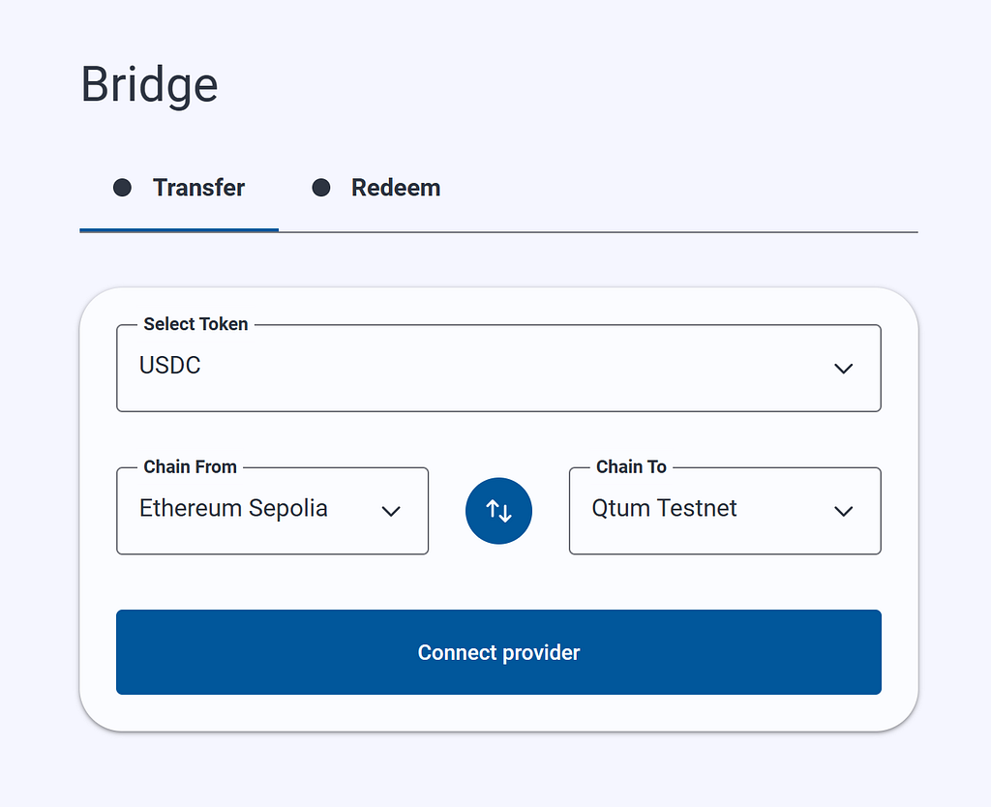
Task: Click the Connect provider button
Action: click(x=498, y=652)
